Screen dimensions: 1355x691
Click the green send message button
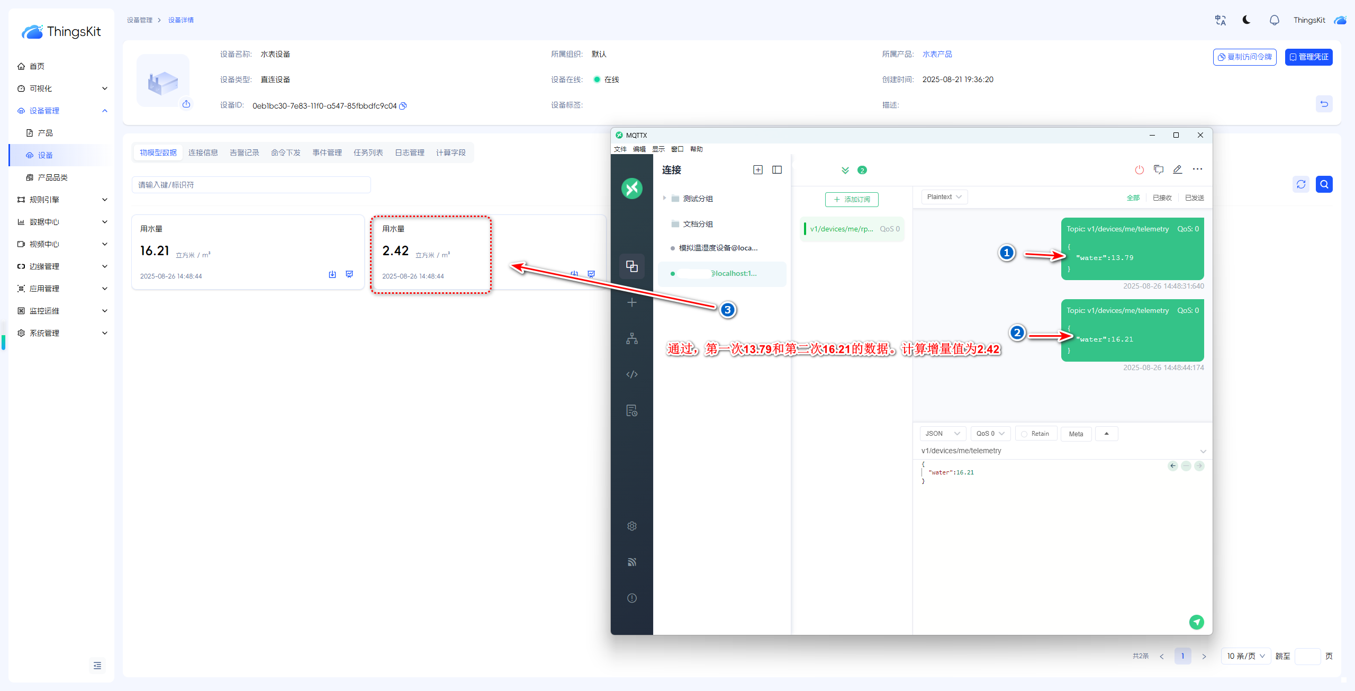point(1196,622)
